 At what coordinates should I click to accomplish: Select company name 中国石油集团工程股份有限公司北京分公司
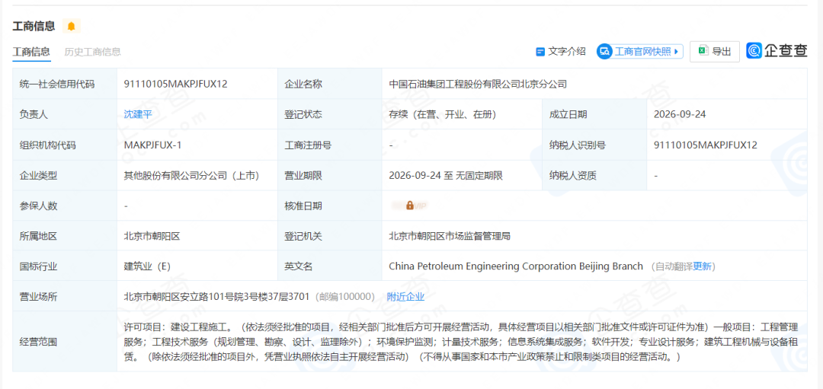tap(478, 84)
